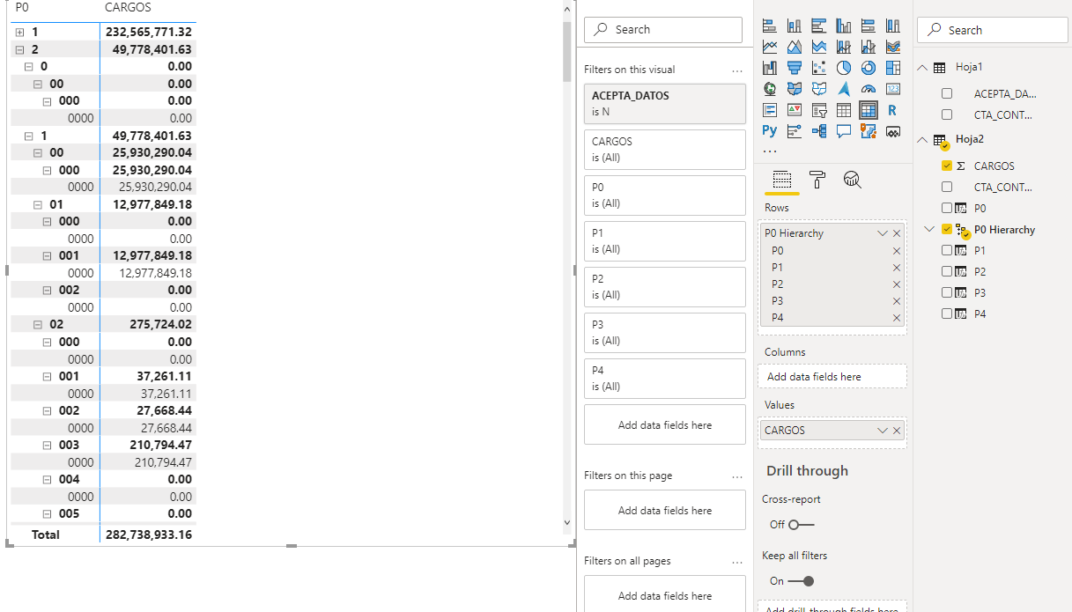Select the Funnel visual
The height and width of the screenshot is (612, 1072).
795,68
